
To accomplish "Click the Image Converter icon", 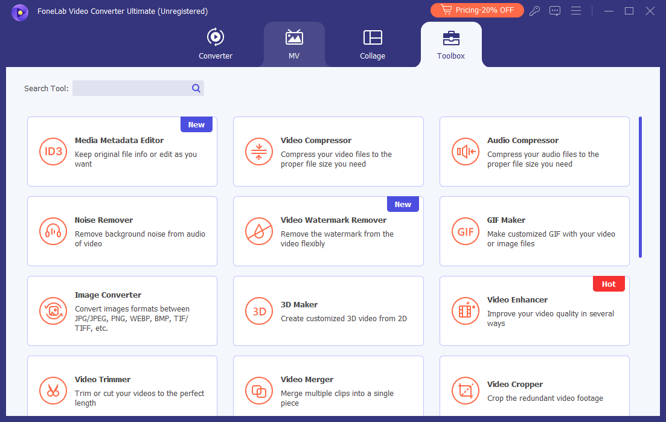I will (53, 311).
